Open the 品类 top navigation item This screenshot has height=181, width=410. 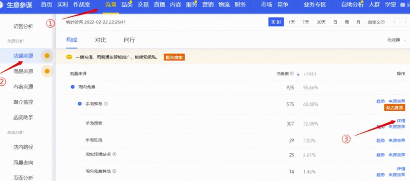click(127, 5)
